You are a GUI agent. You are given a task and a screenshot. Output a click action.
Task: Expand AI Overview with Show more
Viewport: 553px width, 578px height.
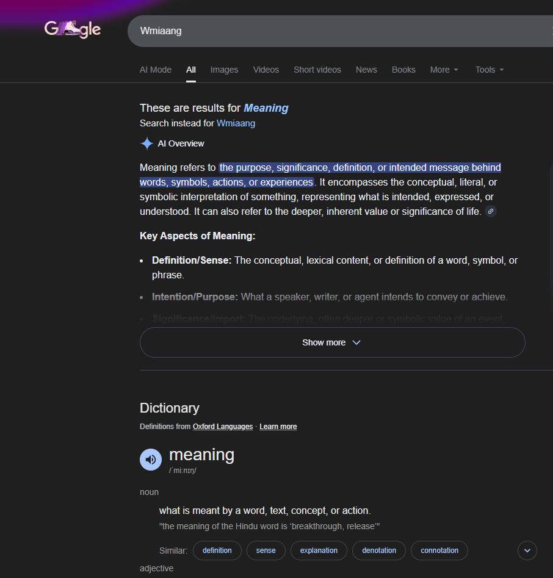tap(332, 342)
